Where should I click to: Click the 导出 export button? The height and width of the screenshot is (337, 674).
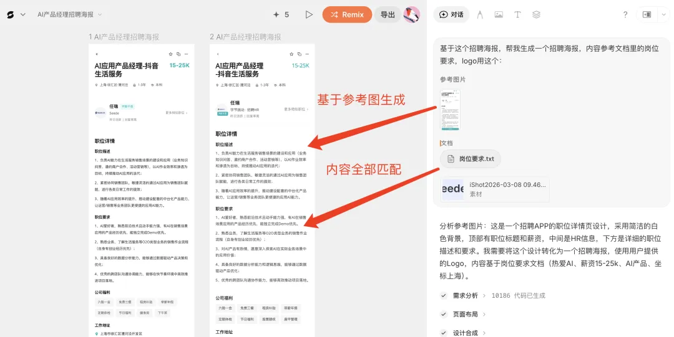tap(388, 14)
